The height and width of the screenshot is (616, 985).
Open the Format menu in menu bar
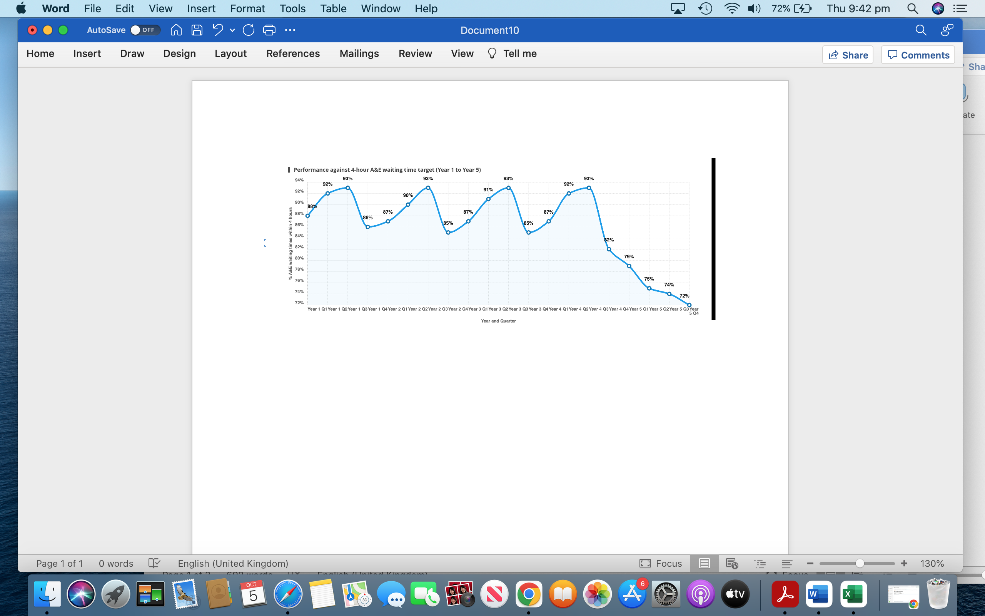(247, 8)
